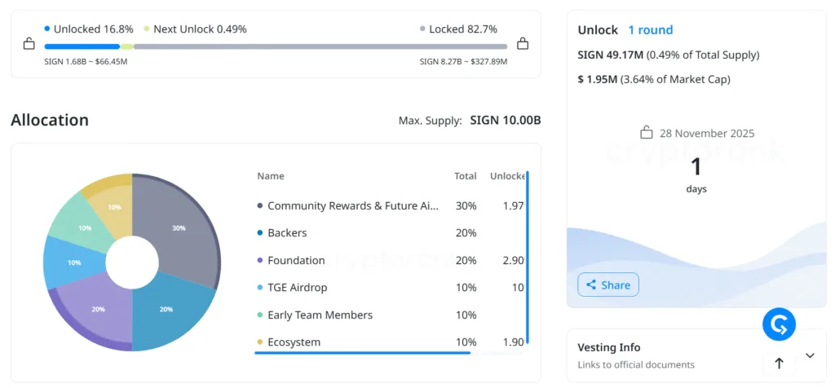835x388 pixels.
Task: Click the light blue 10% TGE Airdrop slice
Action: tap(74, 262)
